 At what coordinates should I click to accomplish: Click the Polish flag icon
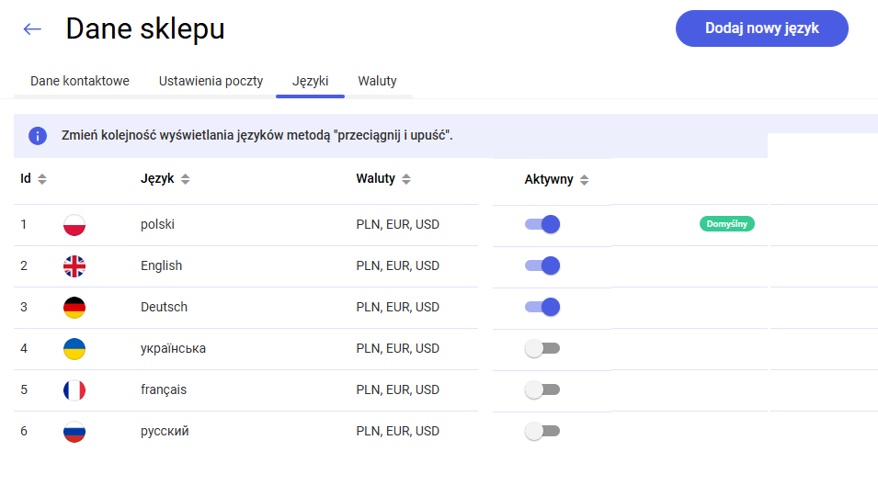coord(74,225)
